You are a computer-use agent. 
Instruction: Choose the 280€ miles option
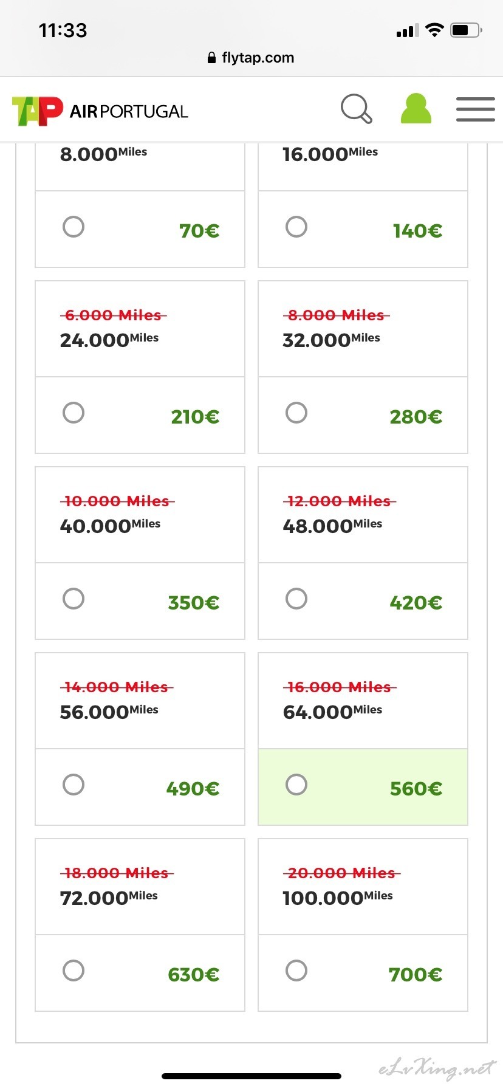pos(296,413)
